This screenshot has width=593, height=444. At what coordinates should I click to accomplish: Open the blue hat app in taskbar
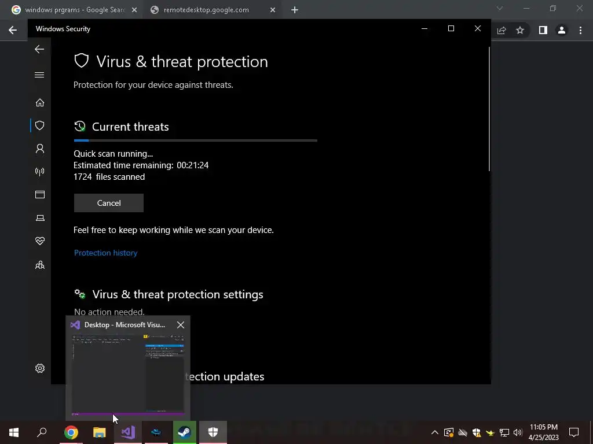coord(156,432)
